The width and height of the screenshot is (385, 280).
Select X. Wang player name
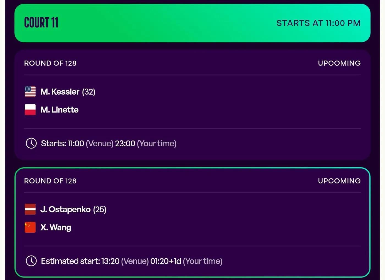[x=56, y=227]
